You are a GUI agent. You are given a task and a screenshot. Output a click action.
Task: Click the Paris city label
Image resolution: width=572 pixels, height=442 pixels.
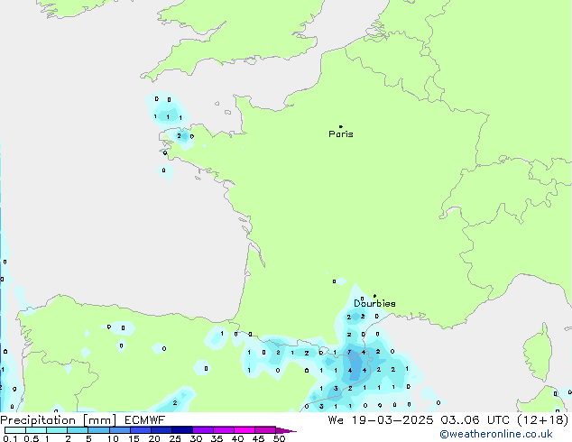(x=341, y=134)
